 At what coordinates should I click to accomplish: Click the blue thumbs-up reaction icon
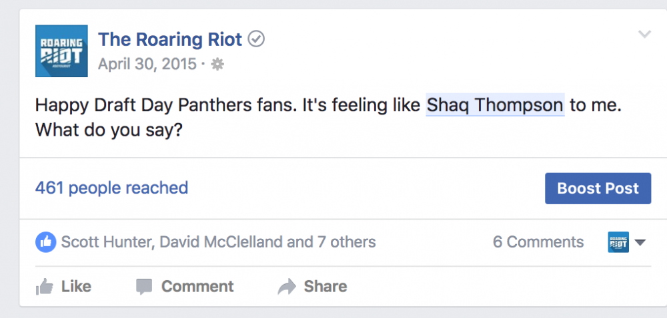pyautogui.click(x=45, y=242)
